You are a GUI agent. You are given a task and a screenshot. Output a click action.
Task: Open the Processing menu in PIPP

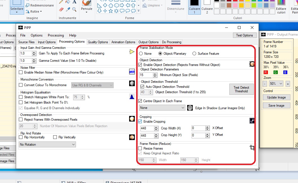[56, 35]
